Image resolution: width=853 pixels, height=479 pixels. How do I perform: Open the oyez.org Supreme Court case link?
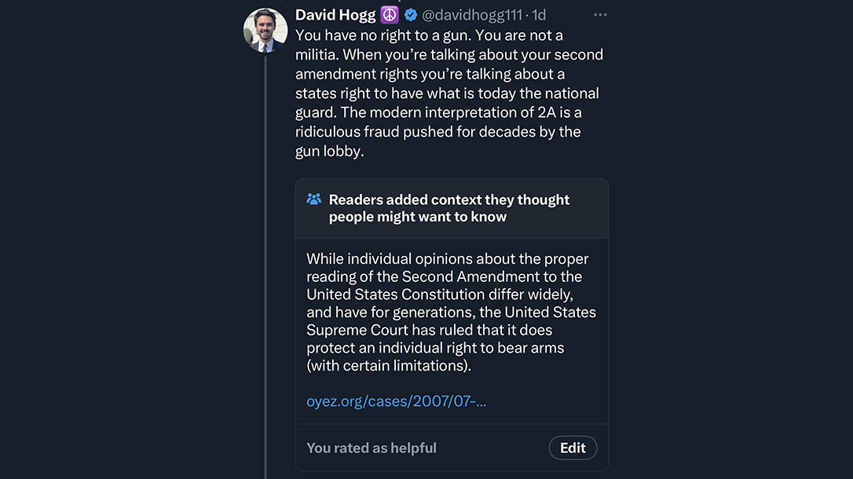tap(396, 400)
